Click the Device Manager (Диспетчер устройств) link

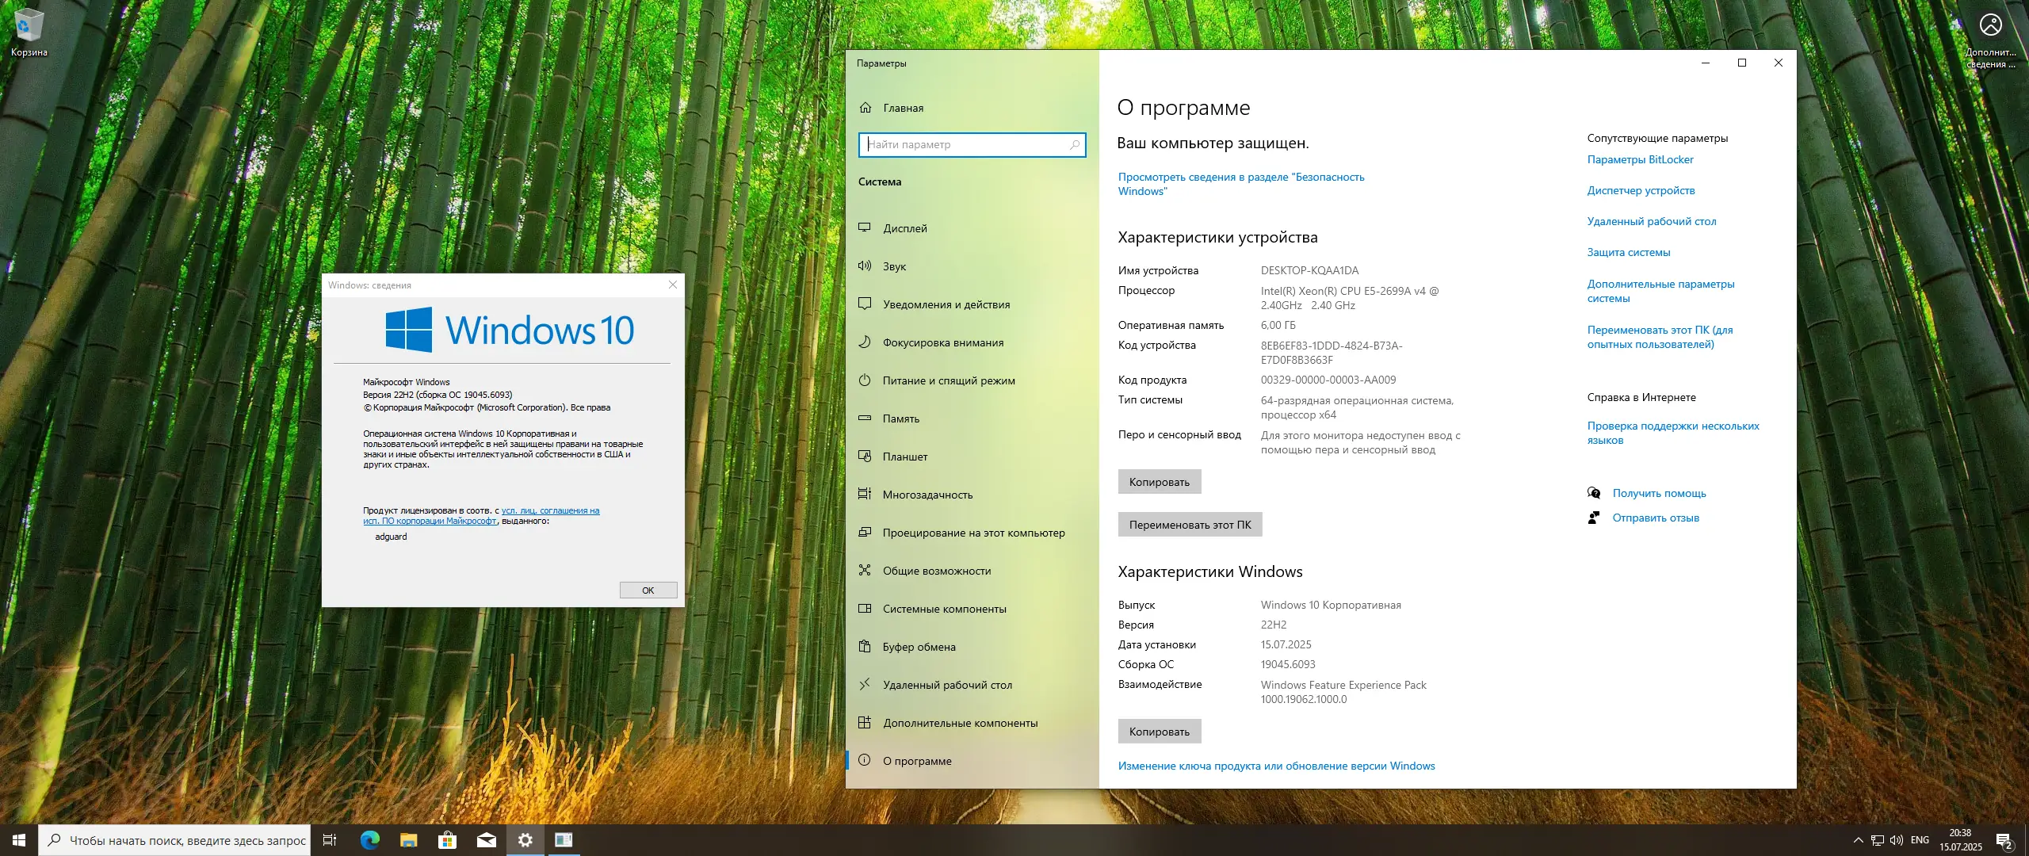coord(1641,190)
